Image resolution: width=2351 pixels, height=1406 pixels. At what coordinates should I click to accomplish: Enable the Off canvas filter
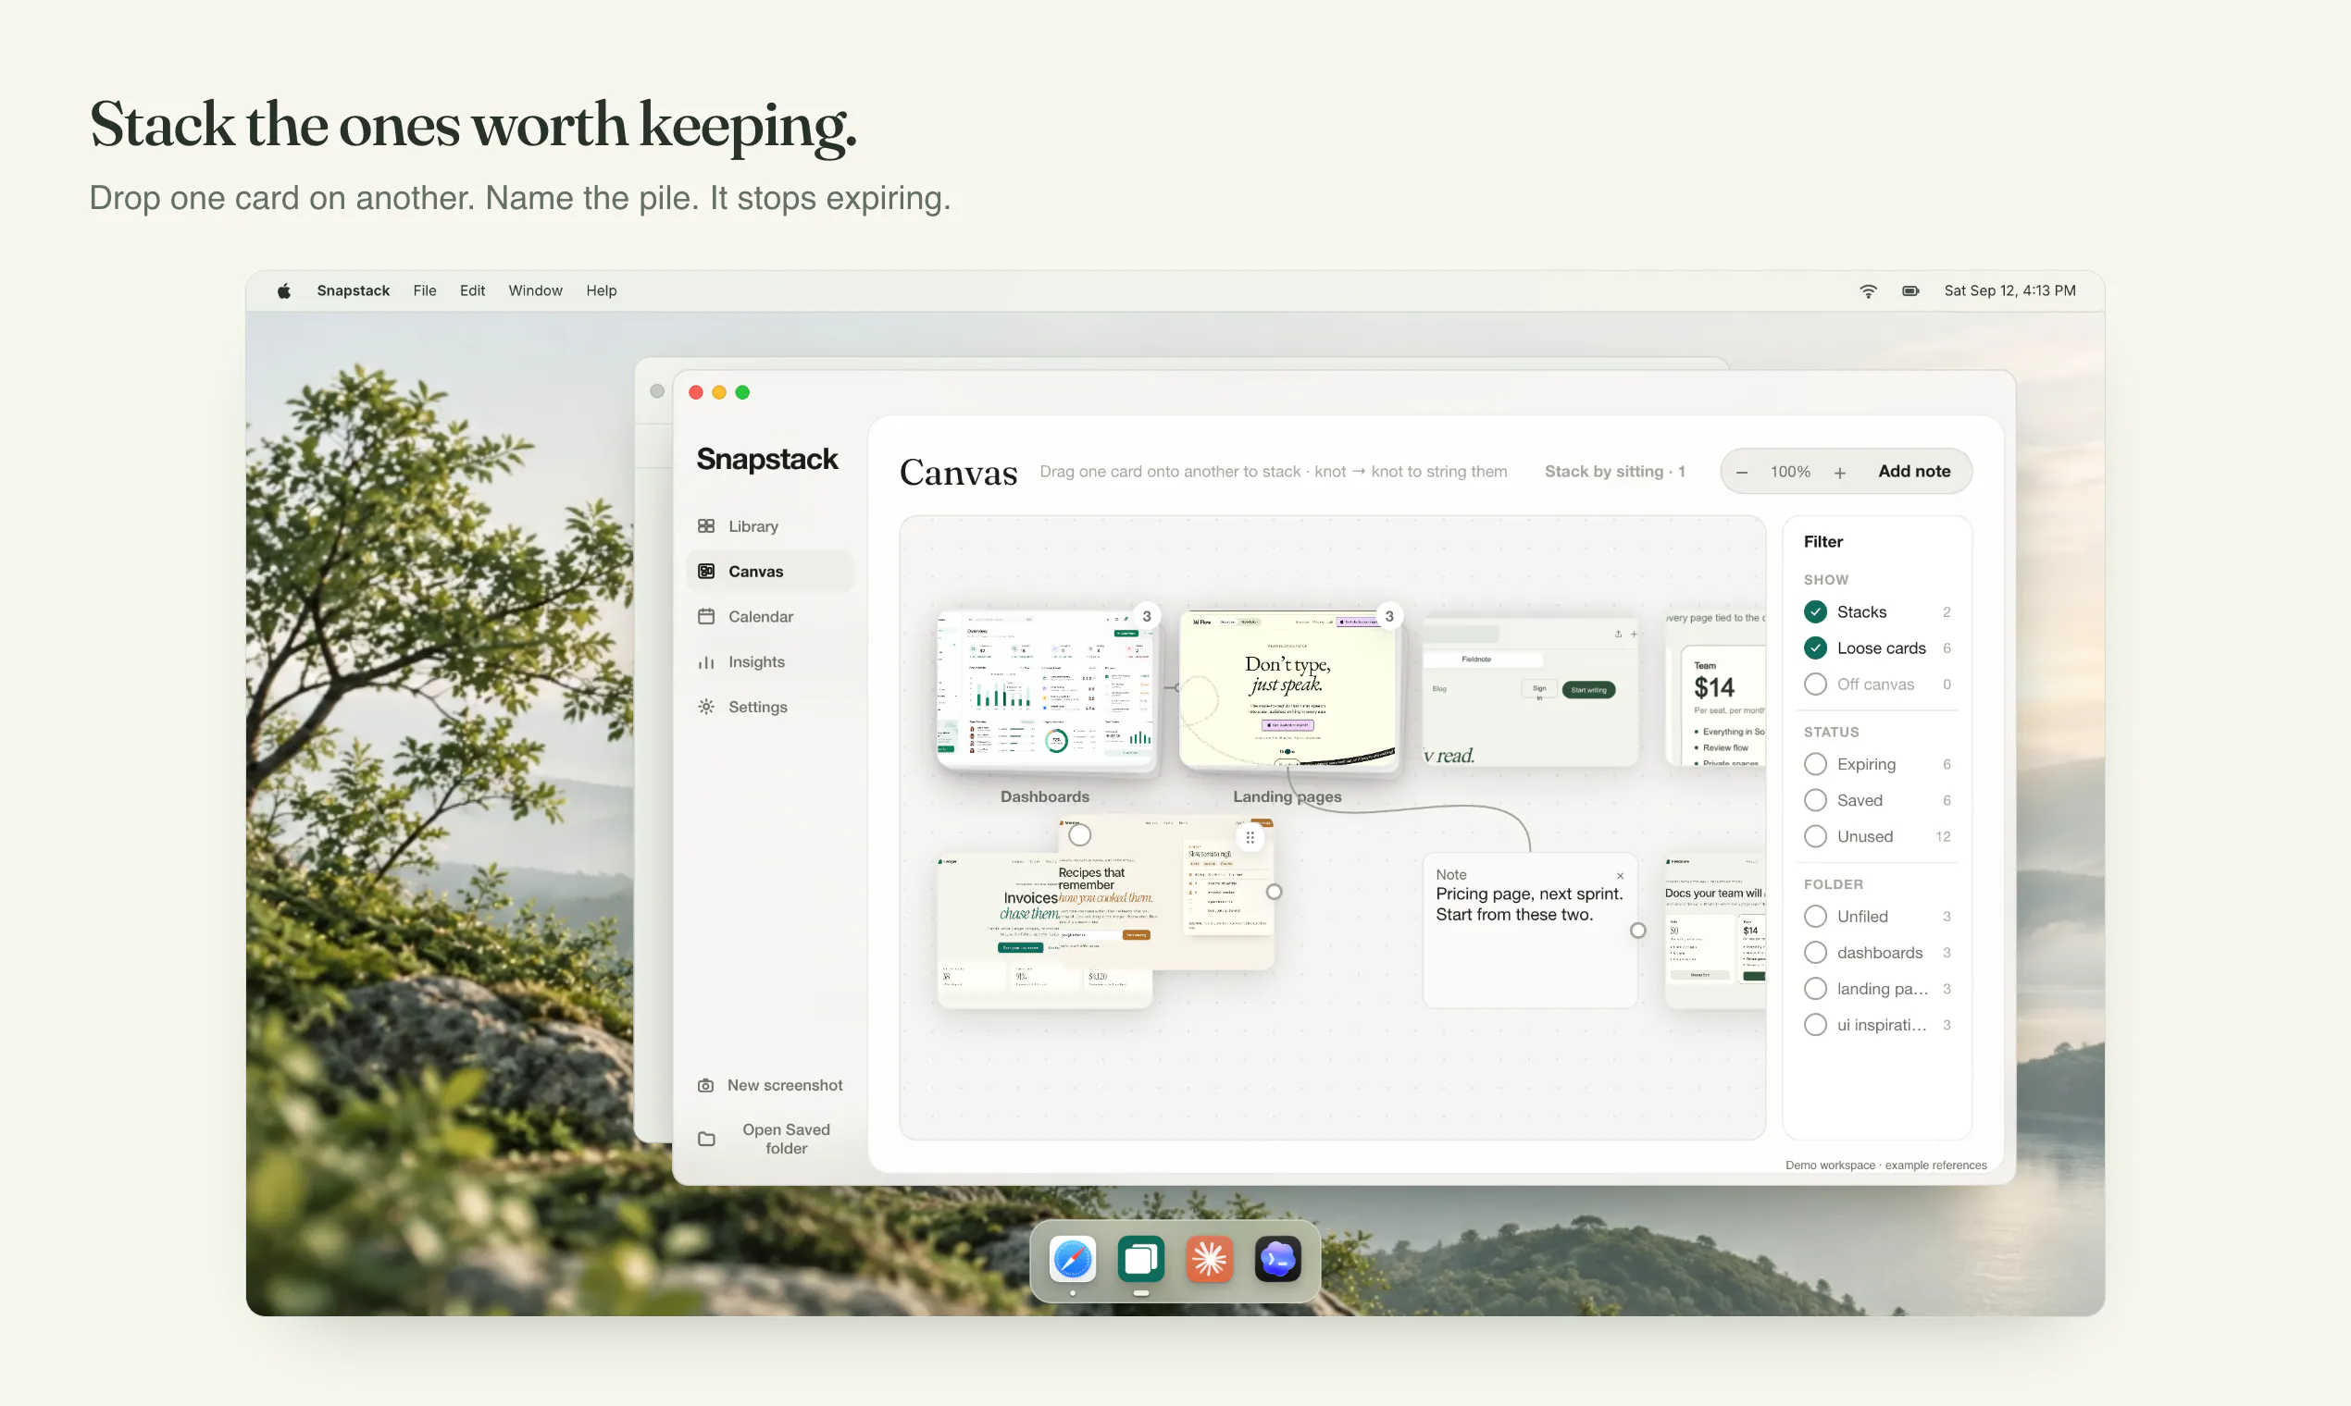(1814, 684)
